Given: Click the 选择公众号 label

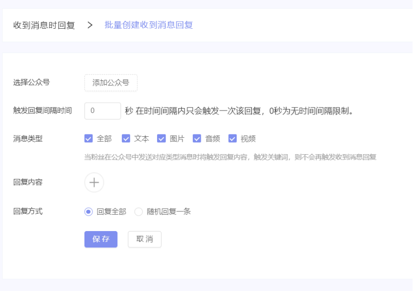Looking at the screenshot, I should pyautogui.click(x=32, y=82).
